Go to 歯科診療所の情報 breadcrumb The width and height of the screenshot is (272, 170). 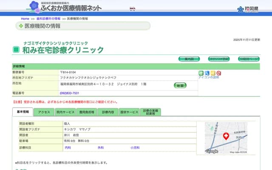48,19
